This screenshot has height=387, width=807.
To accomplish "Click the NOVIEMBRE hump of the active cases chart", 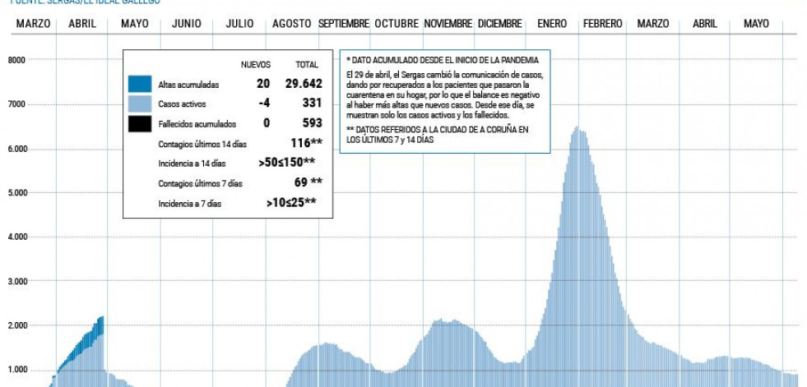I will point(448,353).
